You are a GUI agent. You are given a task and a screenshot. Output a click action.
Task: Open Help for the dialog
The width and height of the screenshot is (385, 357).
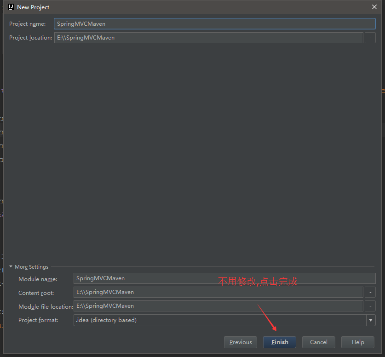[358, 342]
